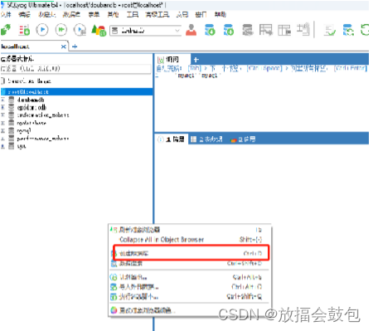The height and width of the screenshot is (331, 373).
Task: Open the Help menu
Action: pos(220,14)
